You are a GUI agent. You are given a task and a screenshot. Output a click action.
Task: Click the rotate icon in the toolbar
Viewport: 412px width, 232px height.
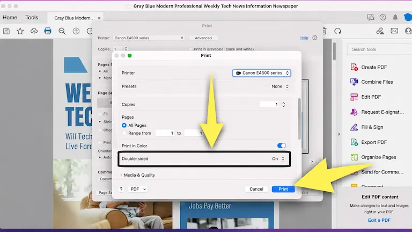[x=337, y=31]
